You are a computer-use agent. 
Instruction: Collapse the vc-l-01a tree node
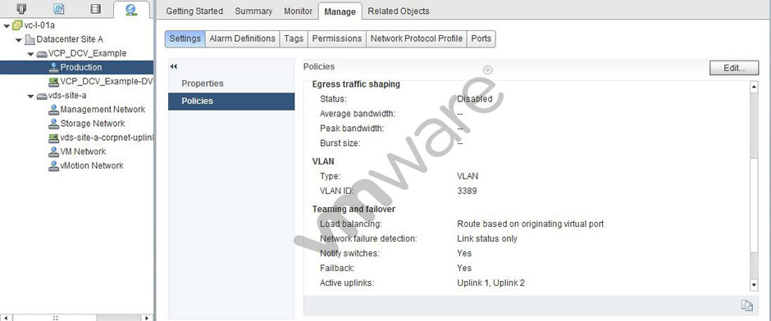point(7,25)
